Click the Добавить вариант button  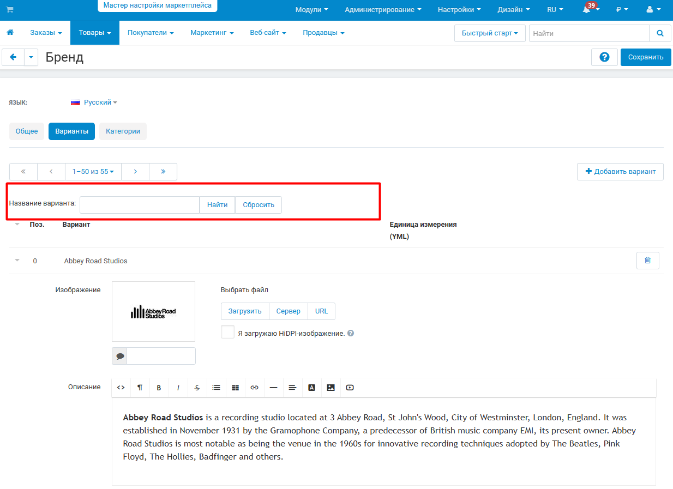pyautogui.click(x=621, y=172)
